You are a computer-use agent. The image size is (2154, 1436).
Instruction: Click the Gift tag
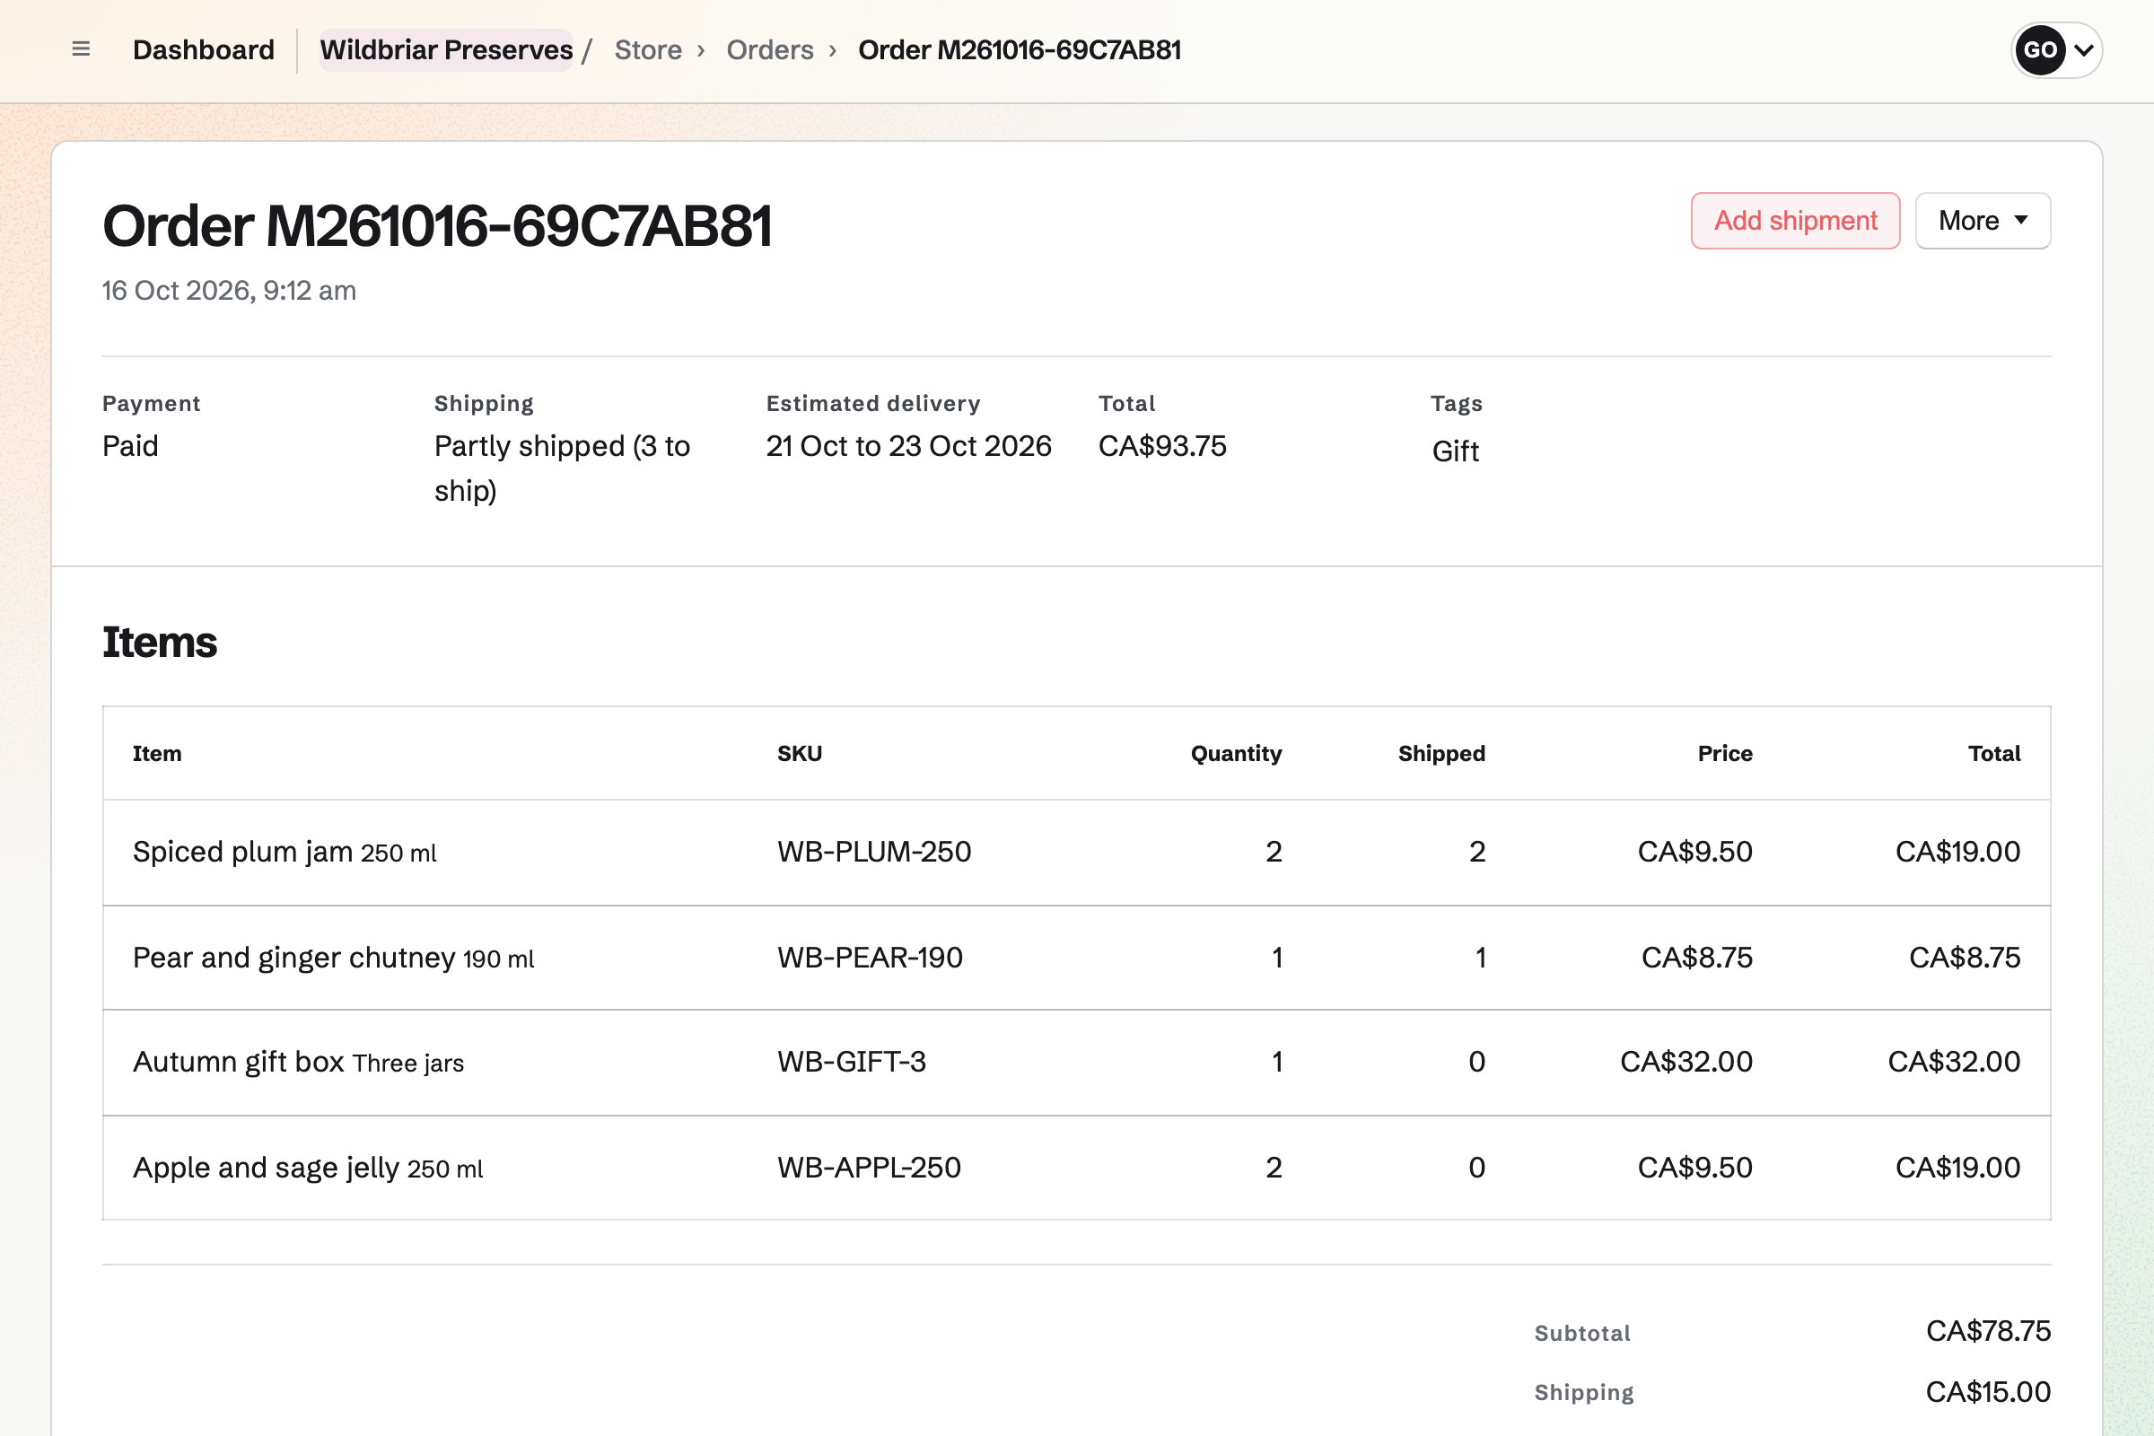click(x=1455, y=451)
